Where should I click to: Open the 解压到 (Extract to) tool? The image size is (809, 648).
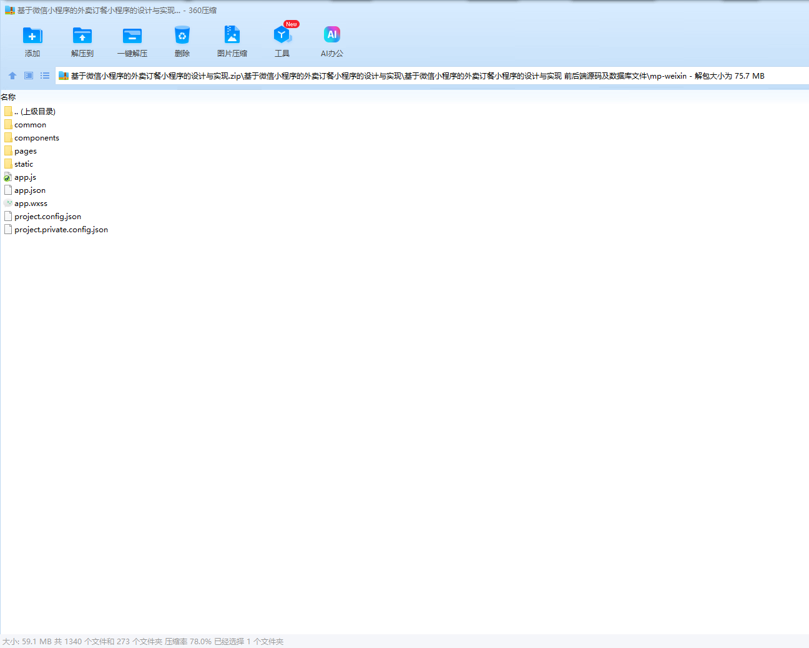pyautogui.click(x=82, y=42)
